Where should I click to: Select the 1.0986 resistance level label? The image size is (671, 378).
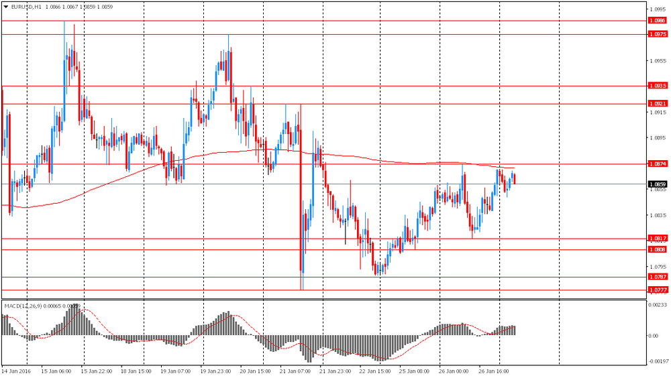point(658,21)
